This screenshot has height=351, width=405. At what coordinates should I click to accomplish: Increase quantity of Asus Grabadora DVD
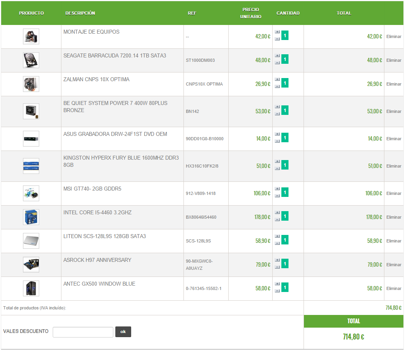pos(277,134)
